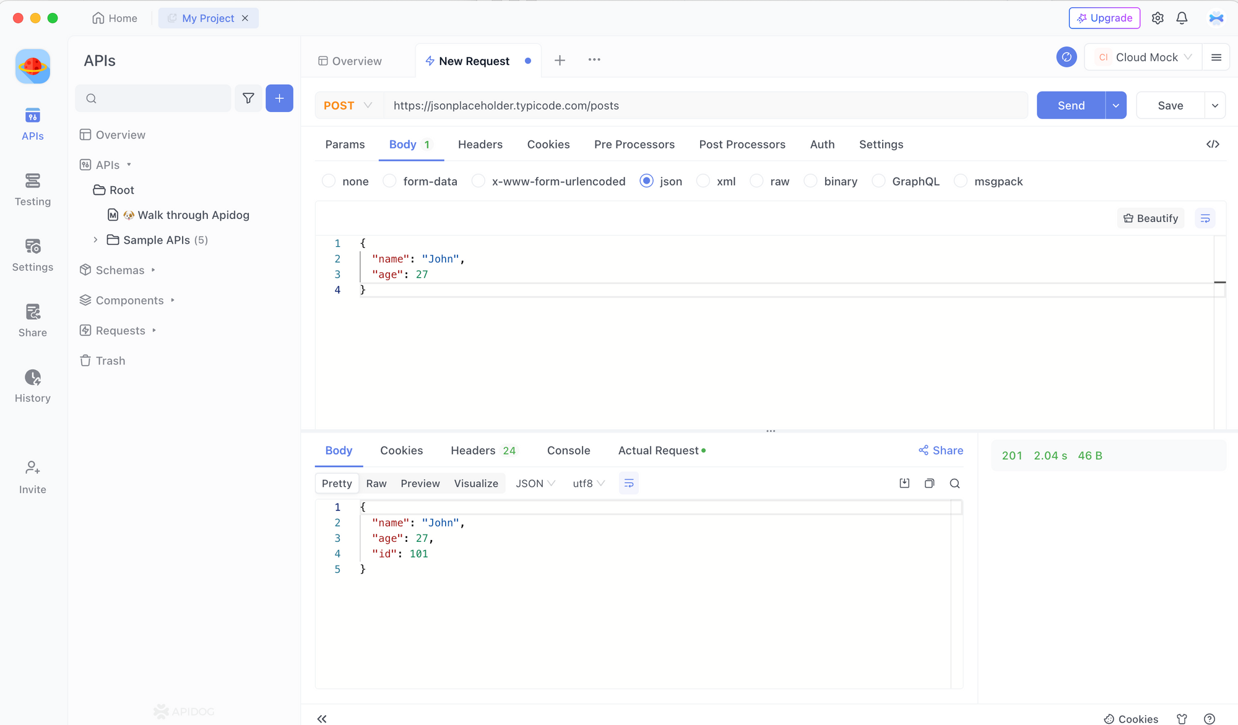Open the response Console tab

pyautogui.click(x=568, y=450)
